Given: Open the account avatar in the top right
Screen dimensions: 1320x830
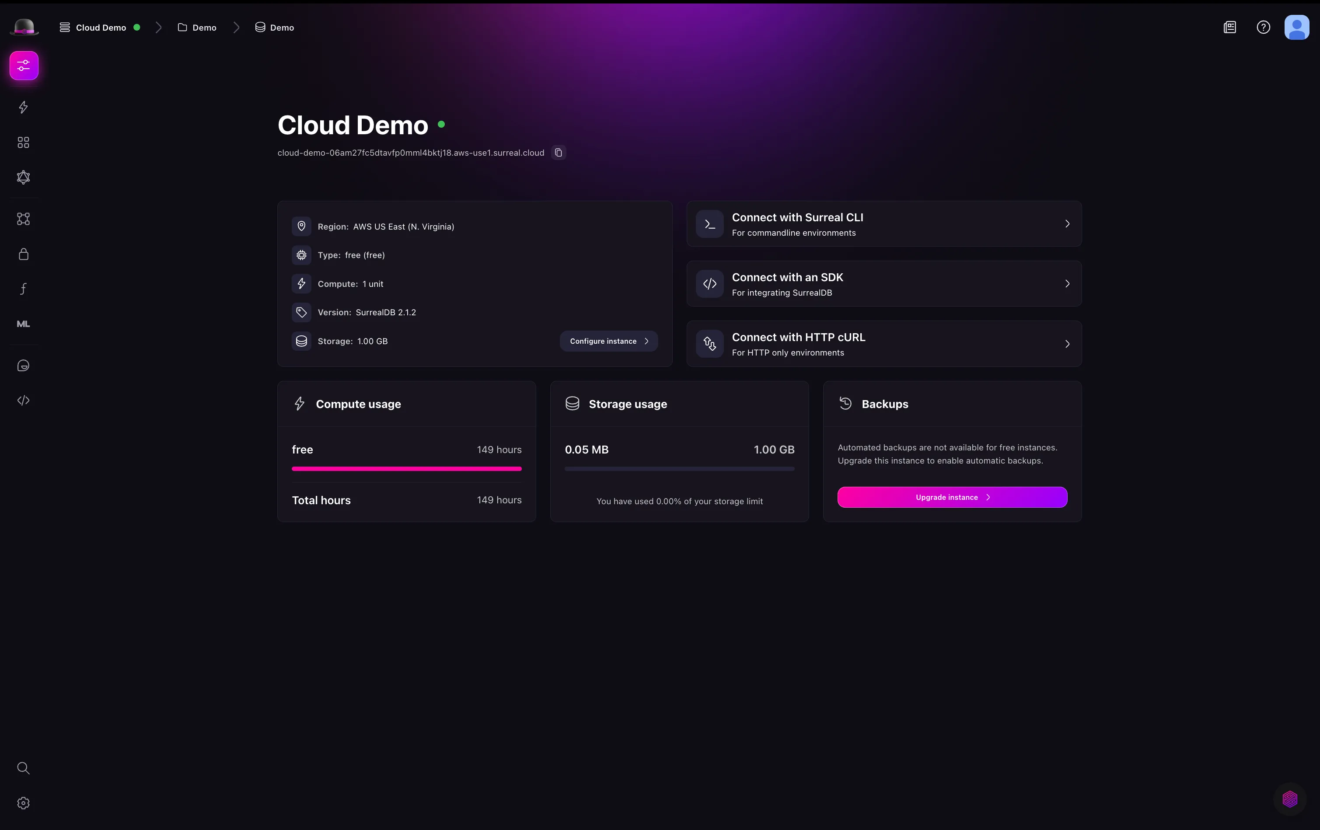Looking at the screenshot, I should [x=1296, y=27].
